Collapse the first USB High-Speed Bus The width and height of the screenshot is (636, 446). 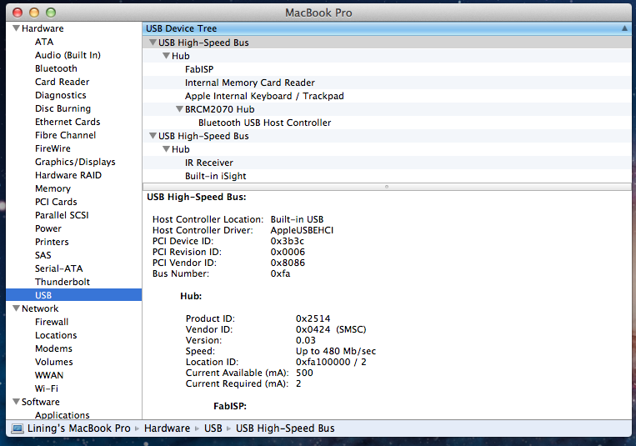pos(153,43)
